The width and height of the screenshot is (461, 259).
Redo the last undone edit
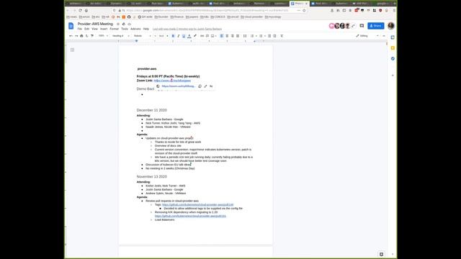[76, 36]
